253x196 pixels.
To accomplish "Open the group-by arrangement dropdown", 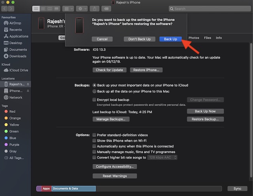I will 68,9.
